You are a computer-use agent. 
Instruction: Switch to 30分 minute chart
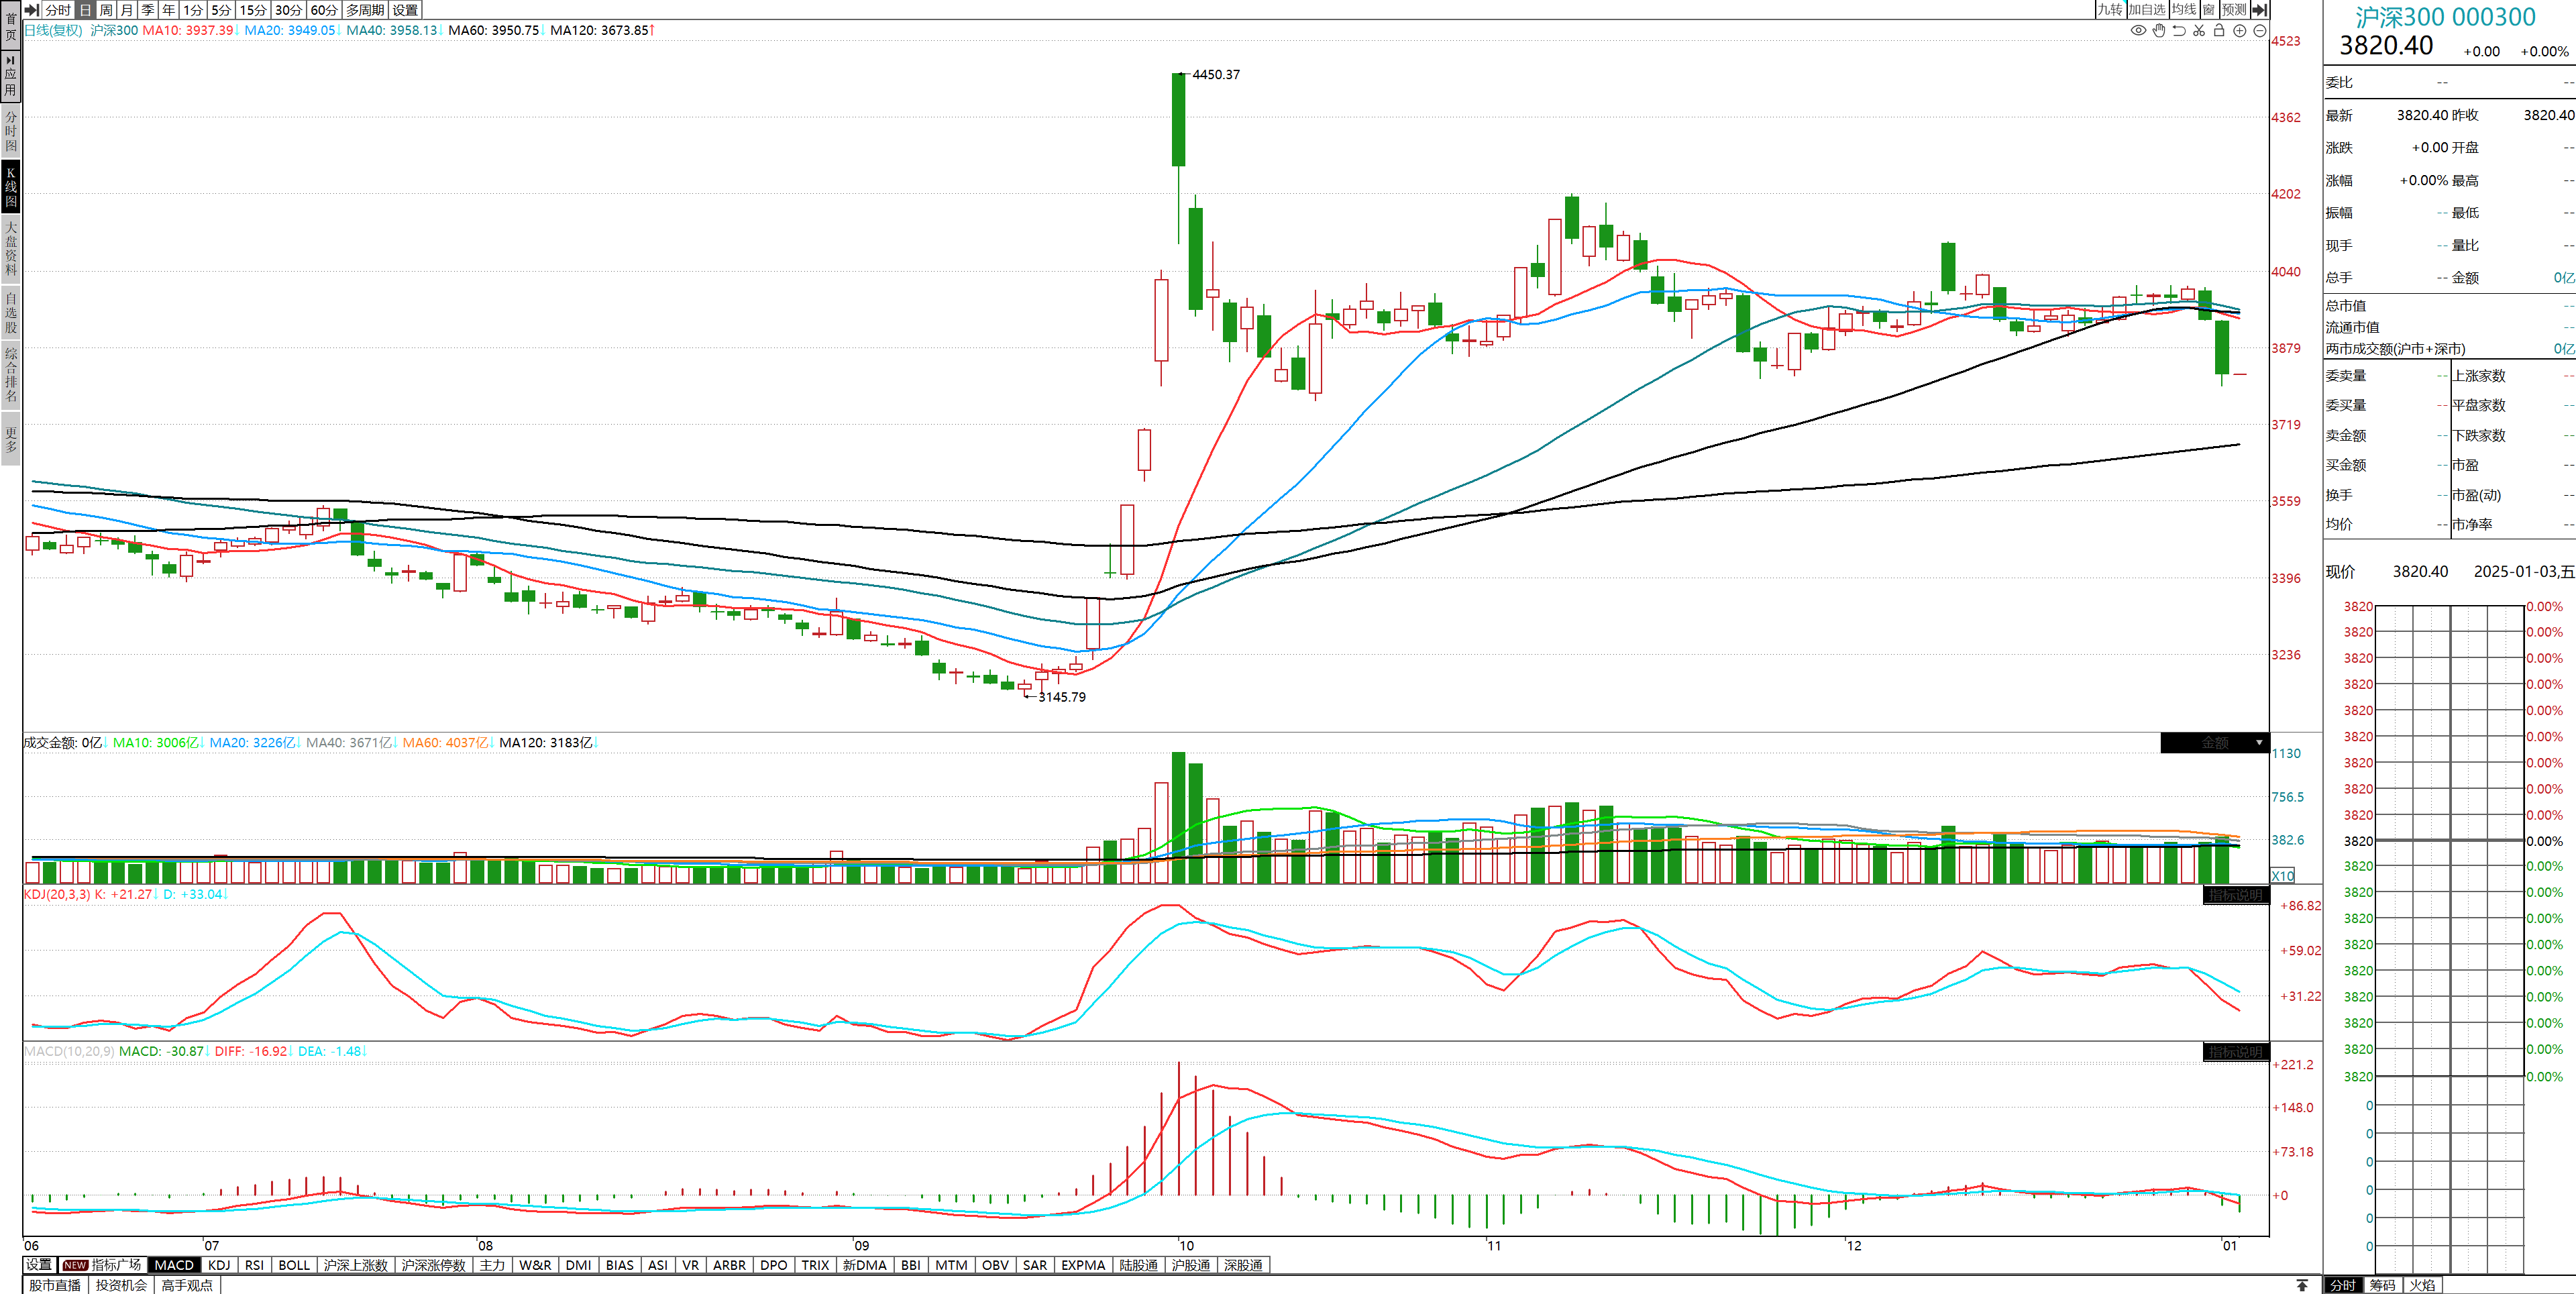pyautogui.click(x=289, y=10)
